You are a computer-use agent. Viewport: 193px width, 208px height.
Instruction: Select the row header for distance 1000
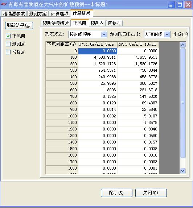click(62, 116)
